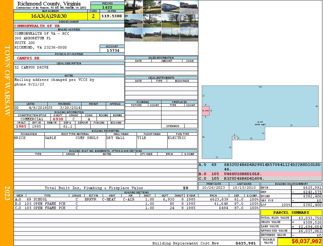This screenshot has height=246, width=323.
Task: Click the CAMPUS DR physical address
Action: click(28, 58)
